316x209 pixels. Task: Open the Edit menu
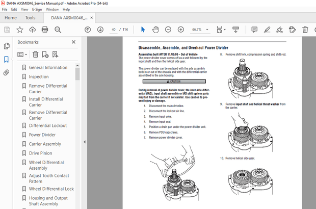(14, 10)
